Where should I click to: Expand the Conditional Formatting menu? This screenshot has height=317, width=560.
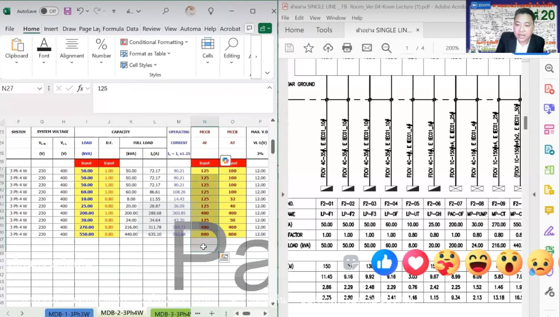click(154, 42)
